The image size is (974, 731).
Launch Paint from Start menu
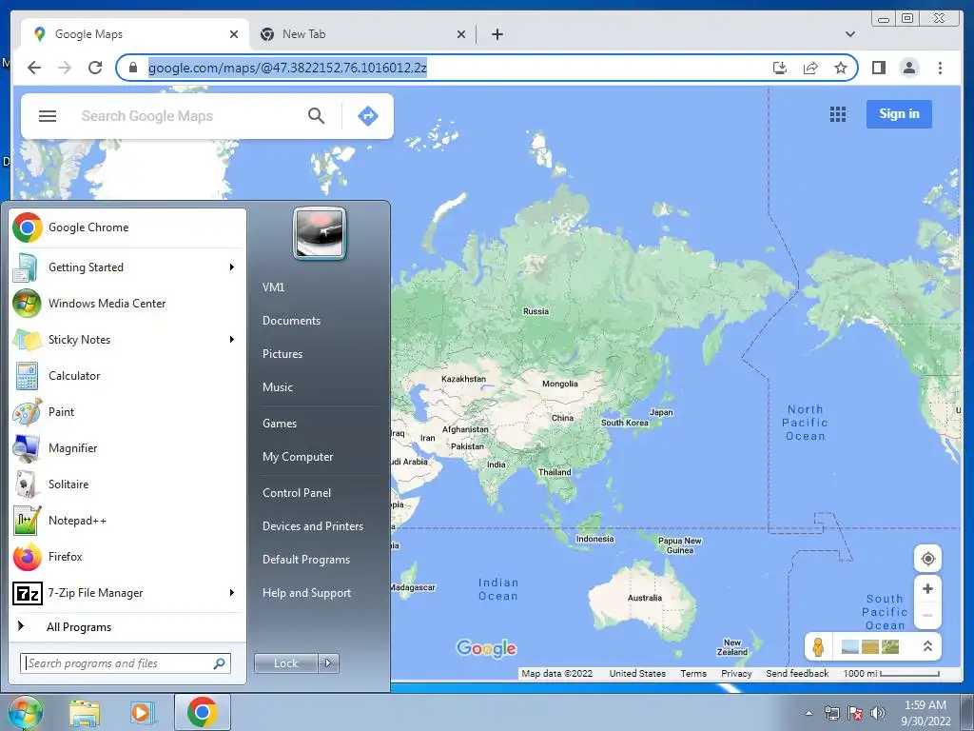click(127, 411)
